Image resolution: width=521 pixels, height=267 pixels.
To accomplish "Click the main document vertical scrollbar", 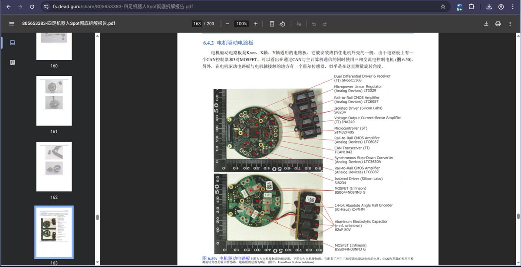I will 518,216.
